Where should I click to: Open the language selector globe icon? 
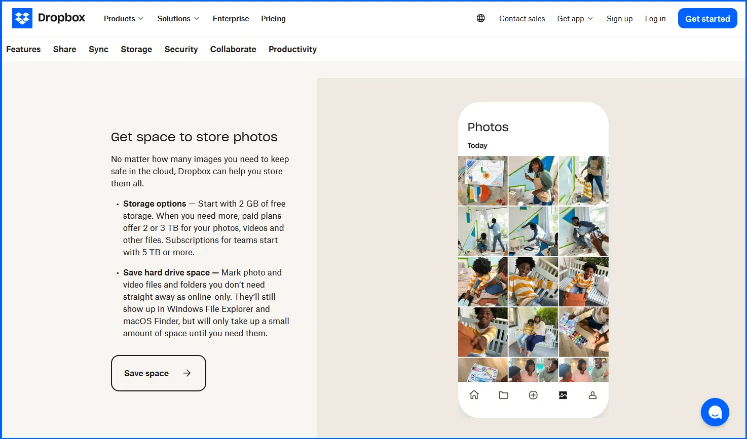tap(480, 18)
